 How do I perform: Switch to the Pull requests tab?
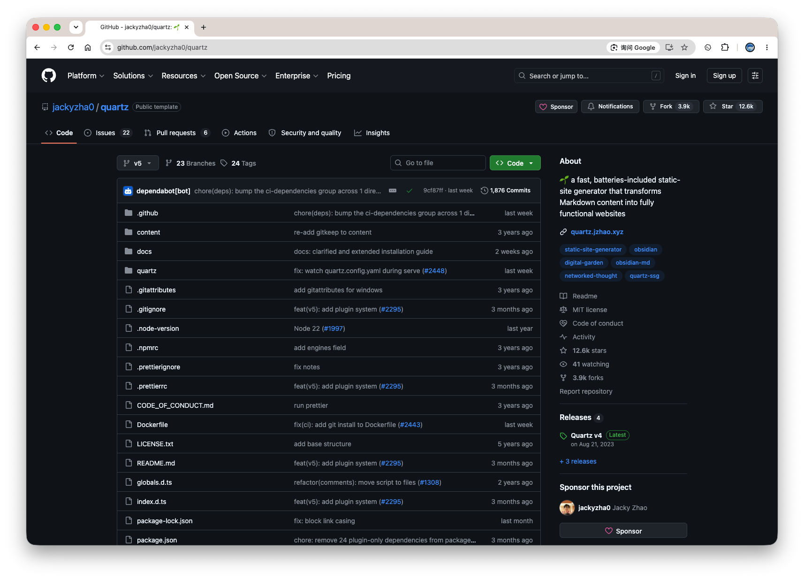point(177,133)
